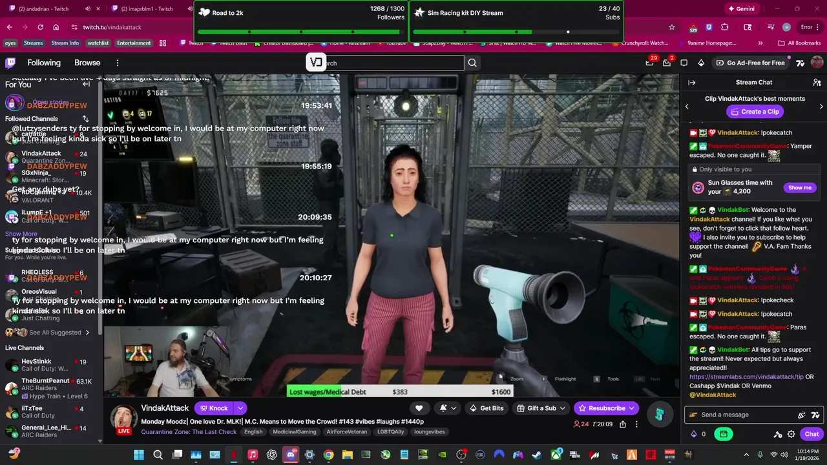This screenshot has height=465, width=827.
Task: Open notifications inbox with 2 badge
Action: coord(667,63)
